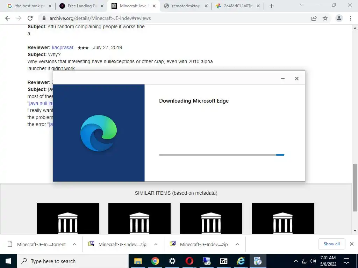Open the Windows Start menu
This screenshot has width=358, height=268.
(x=8, y=261)
